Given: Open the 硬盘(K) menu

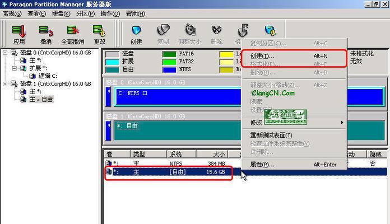Looking at the screenshot, I should click(61, 13).
